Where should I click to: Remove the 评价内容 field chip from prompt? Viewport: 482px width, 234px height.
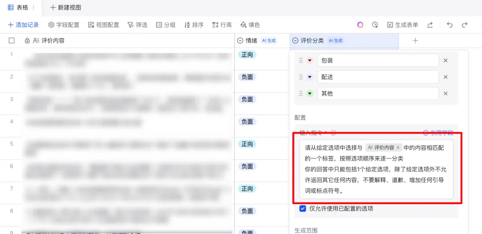click(398, 148)
